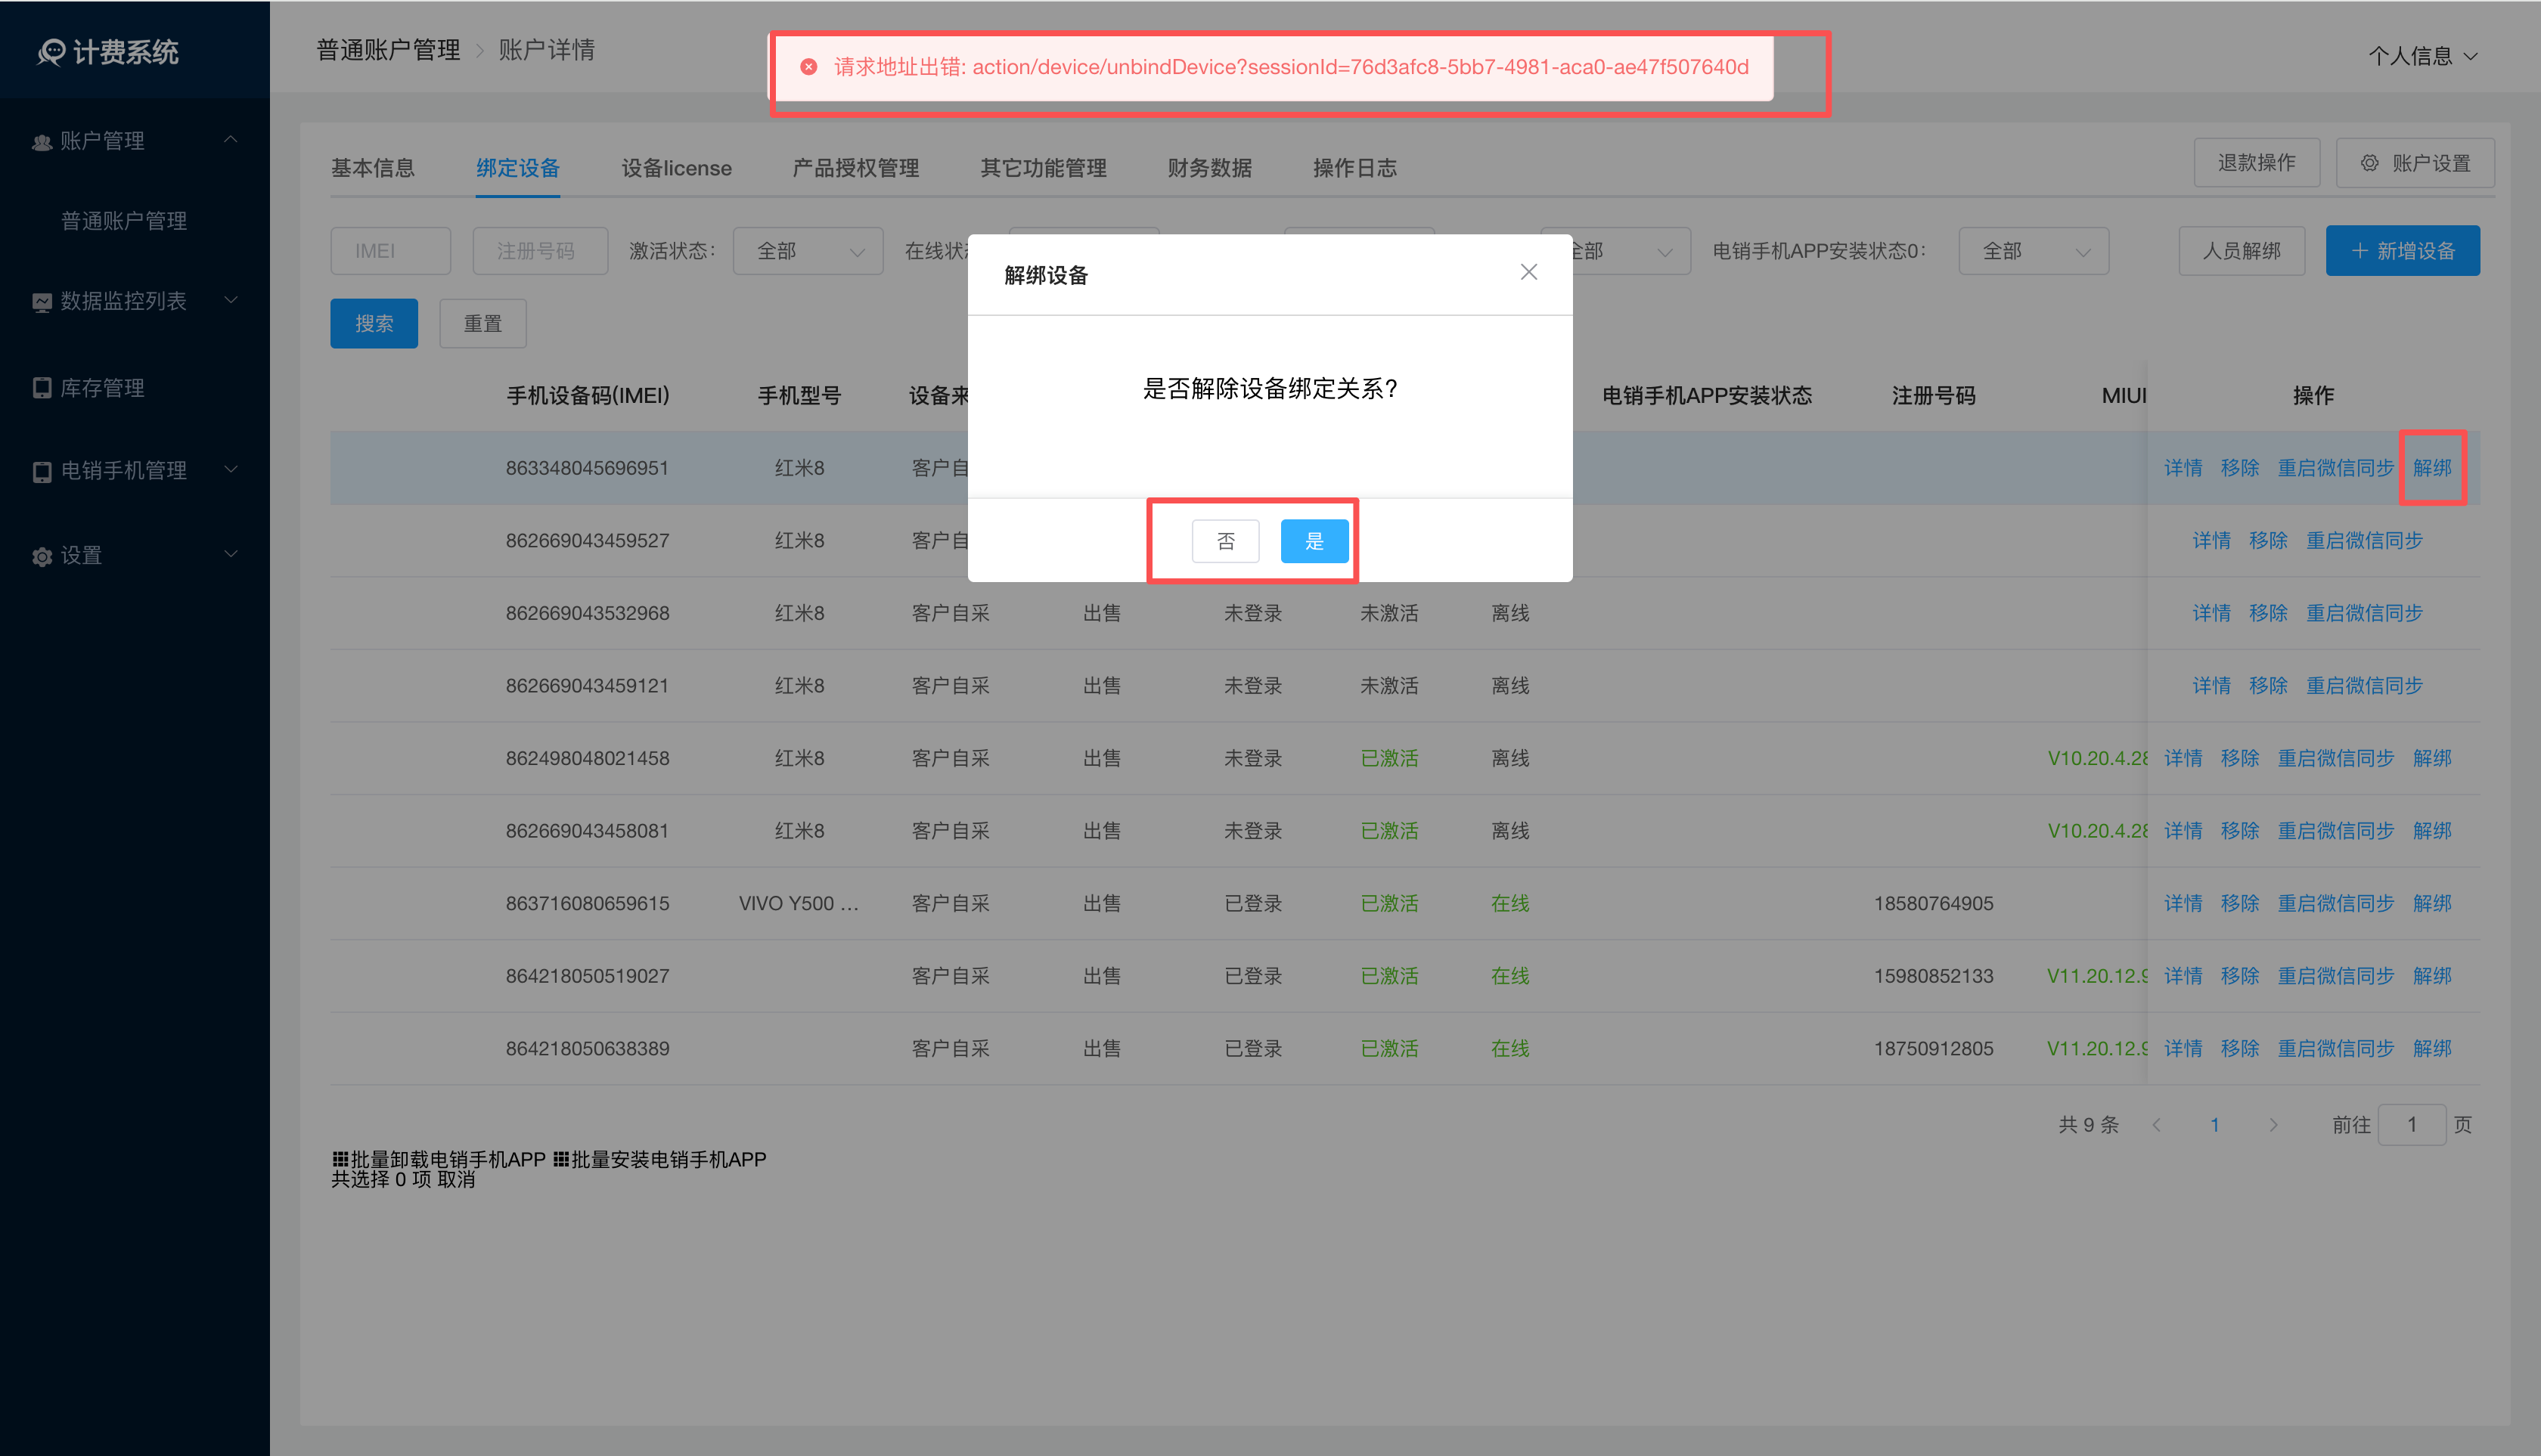Click the 数据监控列表 chart icon
Screen dimensions: 2541x1456
point(42,302)
